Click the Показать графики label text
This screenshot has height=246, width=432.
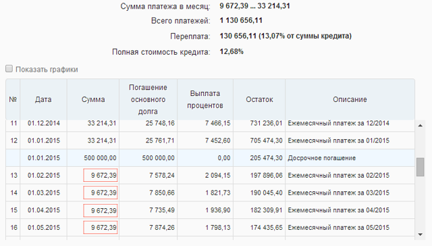[x=47, y=69]
